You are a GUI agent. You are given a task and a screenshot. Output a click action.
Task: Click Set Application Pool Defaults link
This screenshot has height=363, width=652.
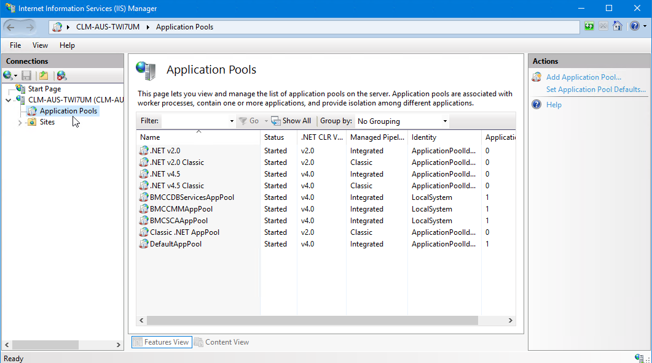(596, 90)
